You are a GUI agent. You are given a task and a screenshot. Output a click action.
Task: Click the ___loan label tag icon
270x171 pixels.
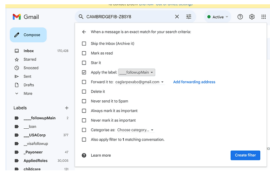click(16, 127)
